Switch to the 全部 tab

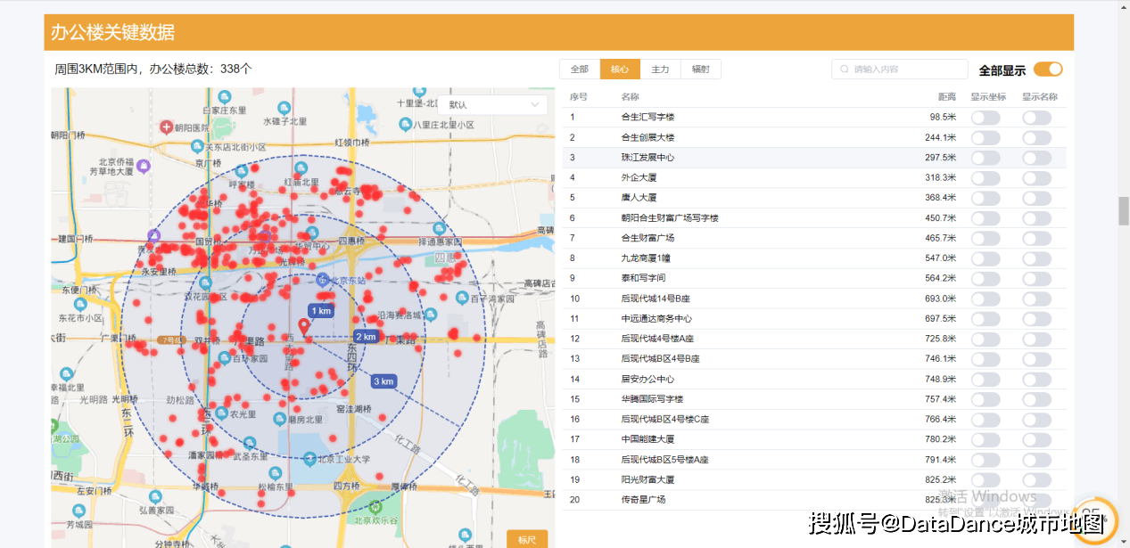pos(580,70)
